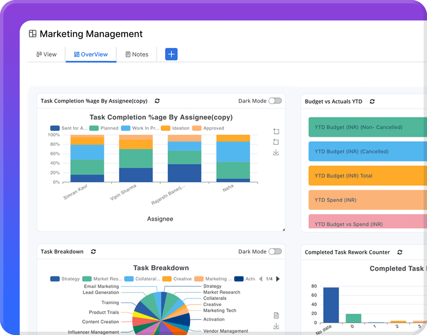Screen dimensions: 427x335
Task: Toggle the Approved legend series
Action: point(208,128)
